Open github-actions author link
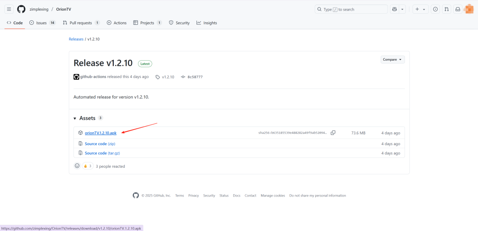Screen dimensions: 478x231 (x=93, y=77)
